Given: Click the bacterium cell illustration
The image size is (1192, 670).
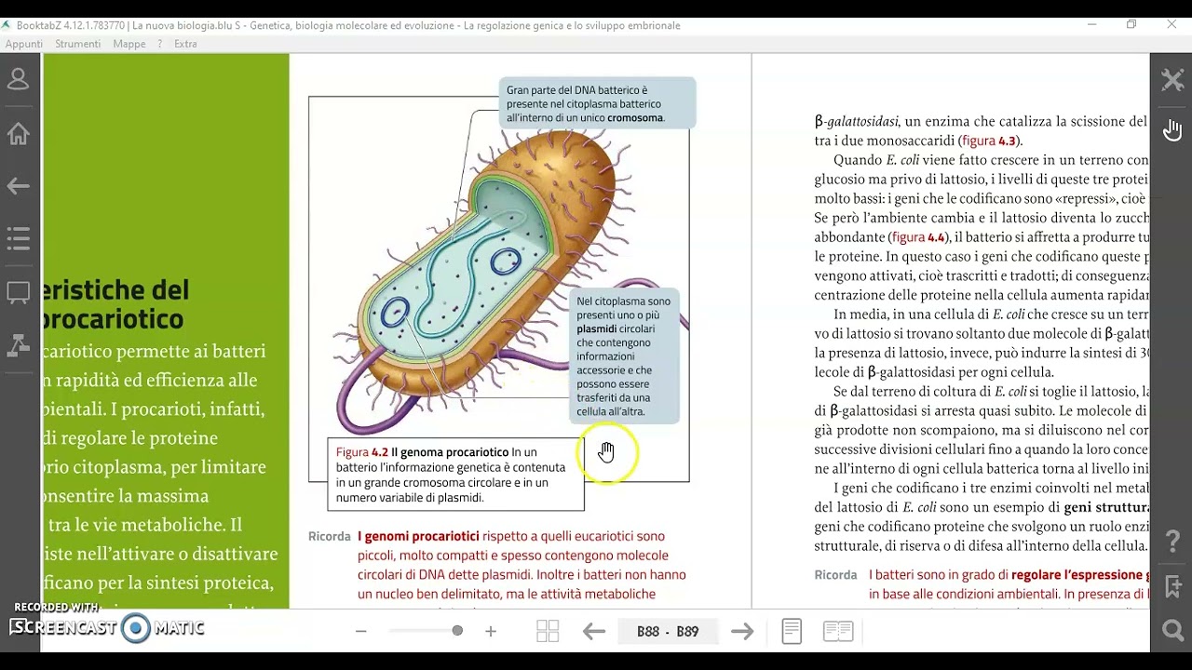Looking at the screenshot, I should (486, 279).
